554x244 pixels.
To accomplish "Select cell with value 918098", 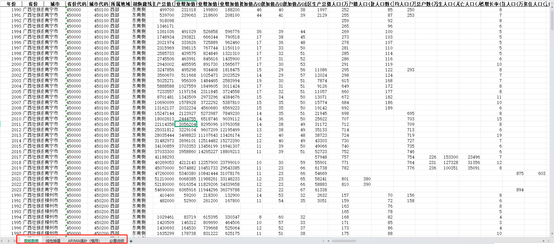I will [164, 21].
